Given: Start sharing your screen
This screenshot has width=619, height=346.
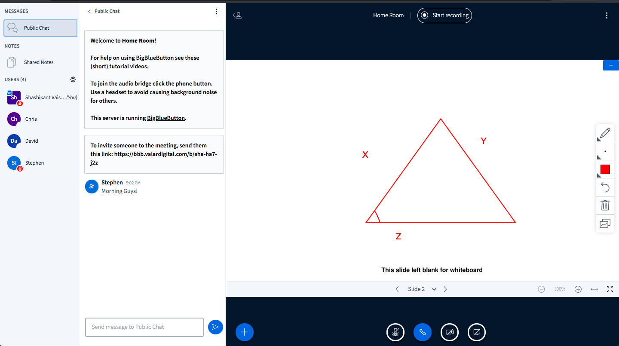Looking at the screenshot, I should click(x=477, y=332).
